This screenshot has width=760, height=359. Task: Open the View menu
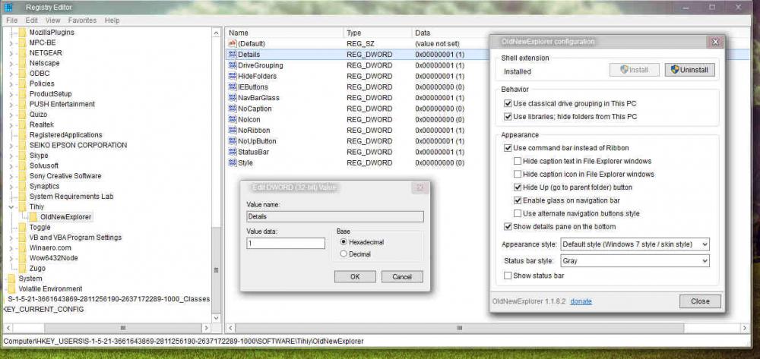[x=53, y=20]
